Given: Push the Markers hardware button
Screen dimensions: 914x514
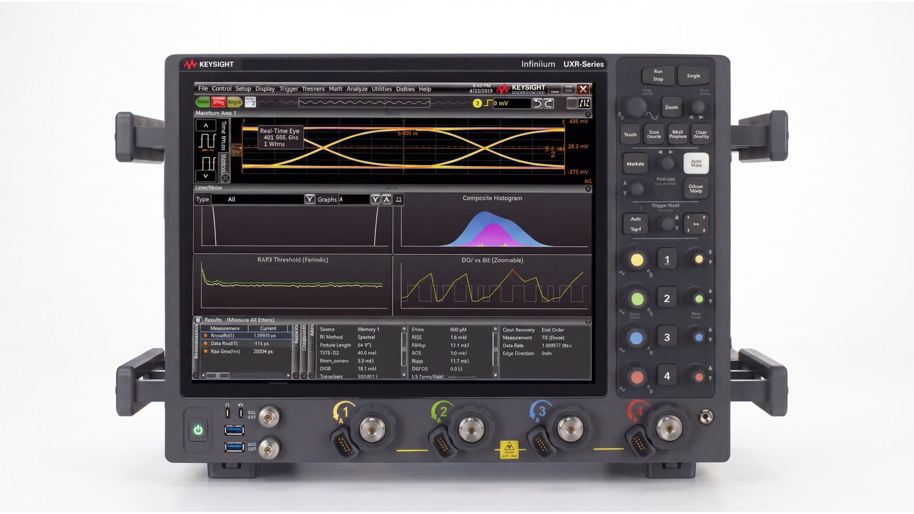Looking at the screenshot, I should (x=635, y=164).
